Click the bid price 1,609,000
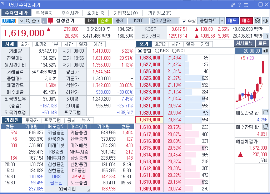This screenshot has width=270, height=194. (150, 189)
